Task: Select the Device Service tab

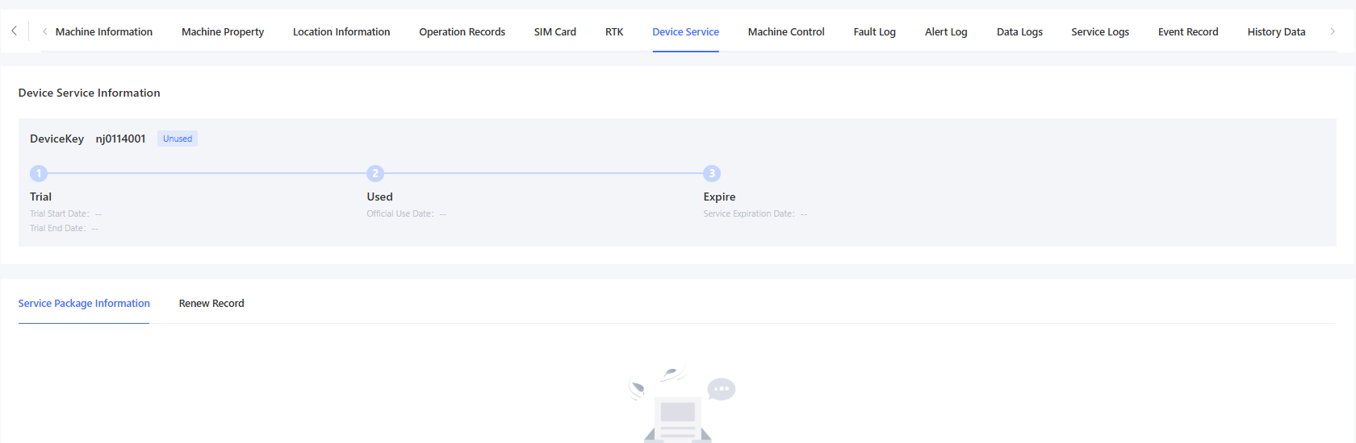Action: pyautogui.click(x=685, y=32)
